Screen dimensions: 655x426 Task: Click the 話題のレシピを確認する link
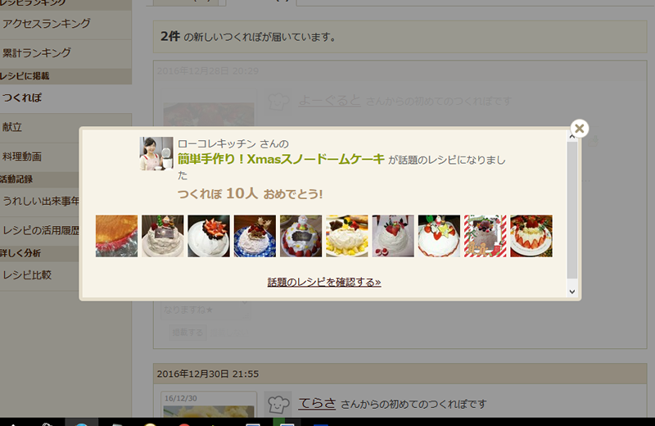coord(324,282)
